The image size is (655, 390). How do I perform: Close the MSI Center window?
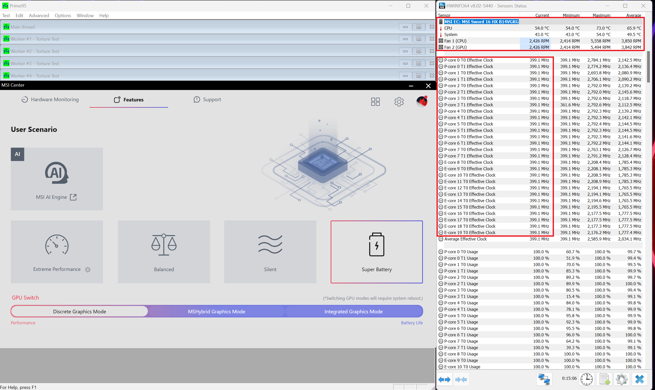coord(428,86)
